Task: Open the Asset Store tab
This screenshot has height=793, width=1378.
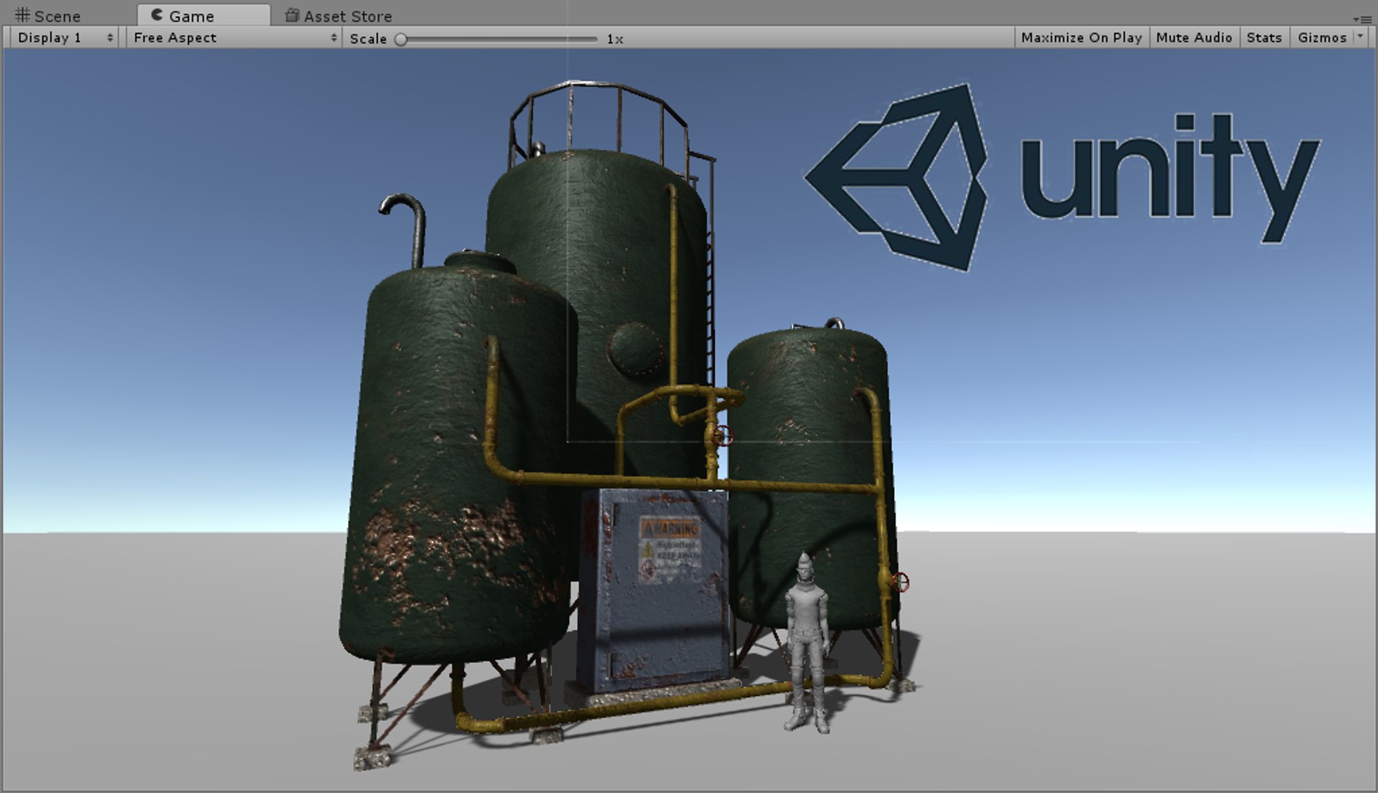Action: (x=338, y=15)
